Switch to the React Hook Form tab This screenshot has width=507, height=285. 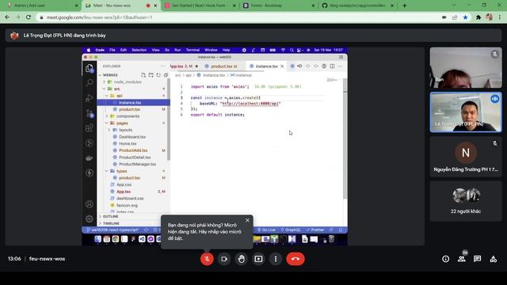point(200,6)
